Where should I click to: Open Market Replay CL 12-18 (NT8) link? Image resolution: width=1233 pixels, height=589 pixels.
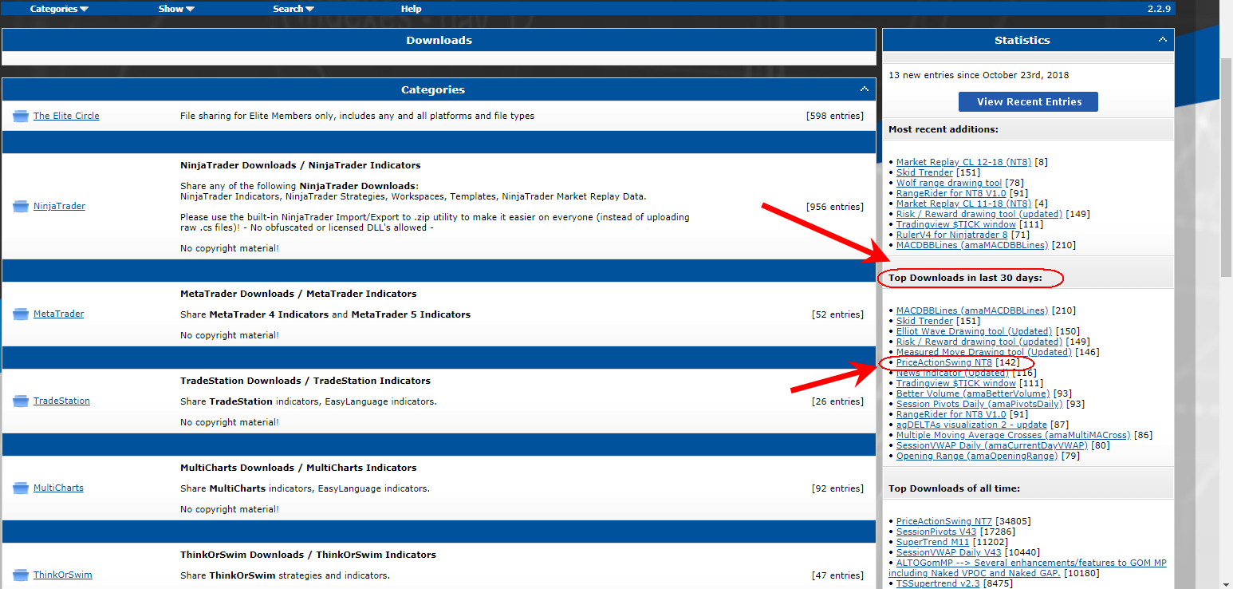[x=963, y=162]
